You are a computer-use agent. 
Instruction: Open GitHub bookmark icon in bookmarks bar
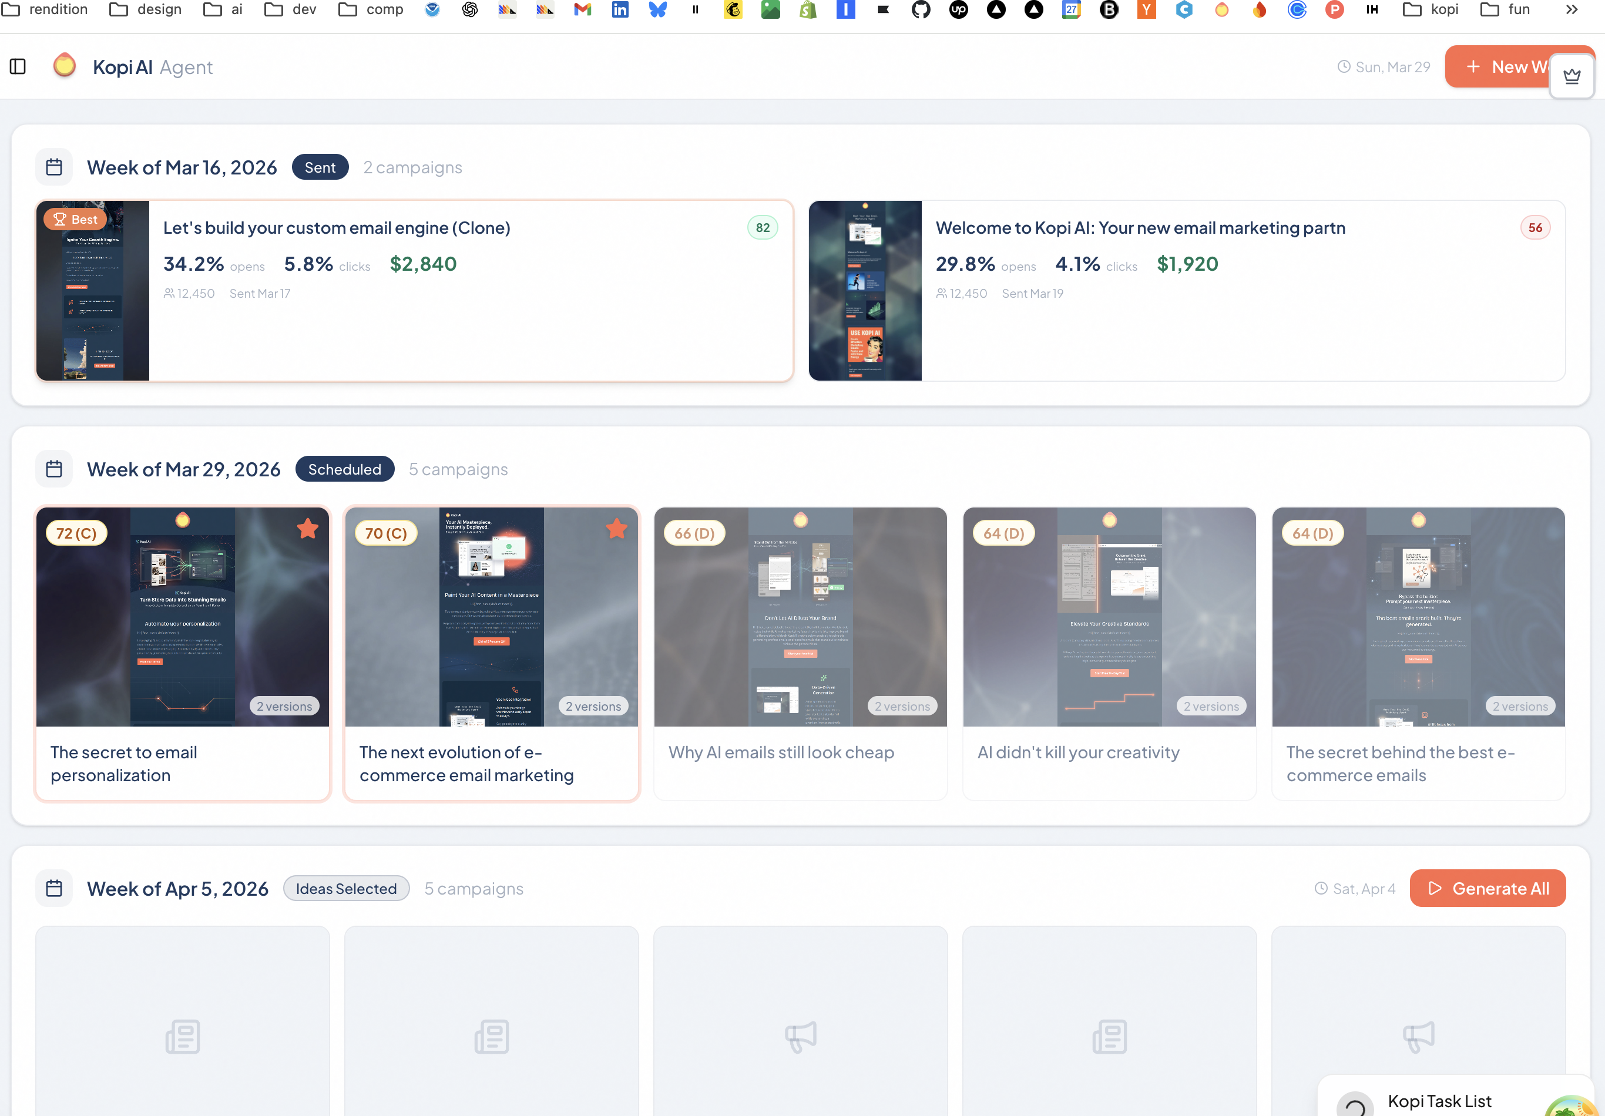point(921,9)
